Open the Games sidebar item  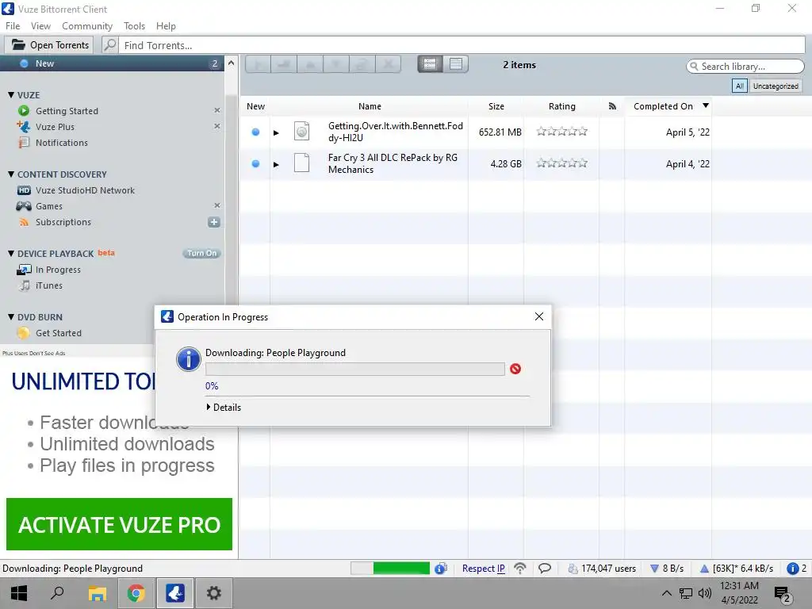click(48, 206)
